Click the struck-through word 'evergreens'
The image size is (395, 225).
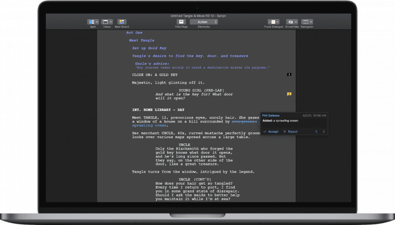pos(245,121)
